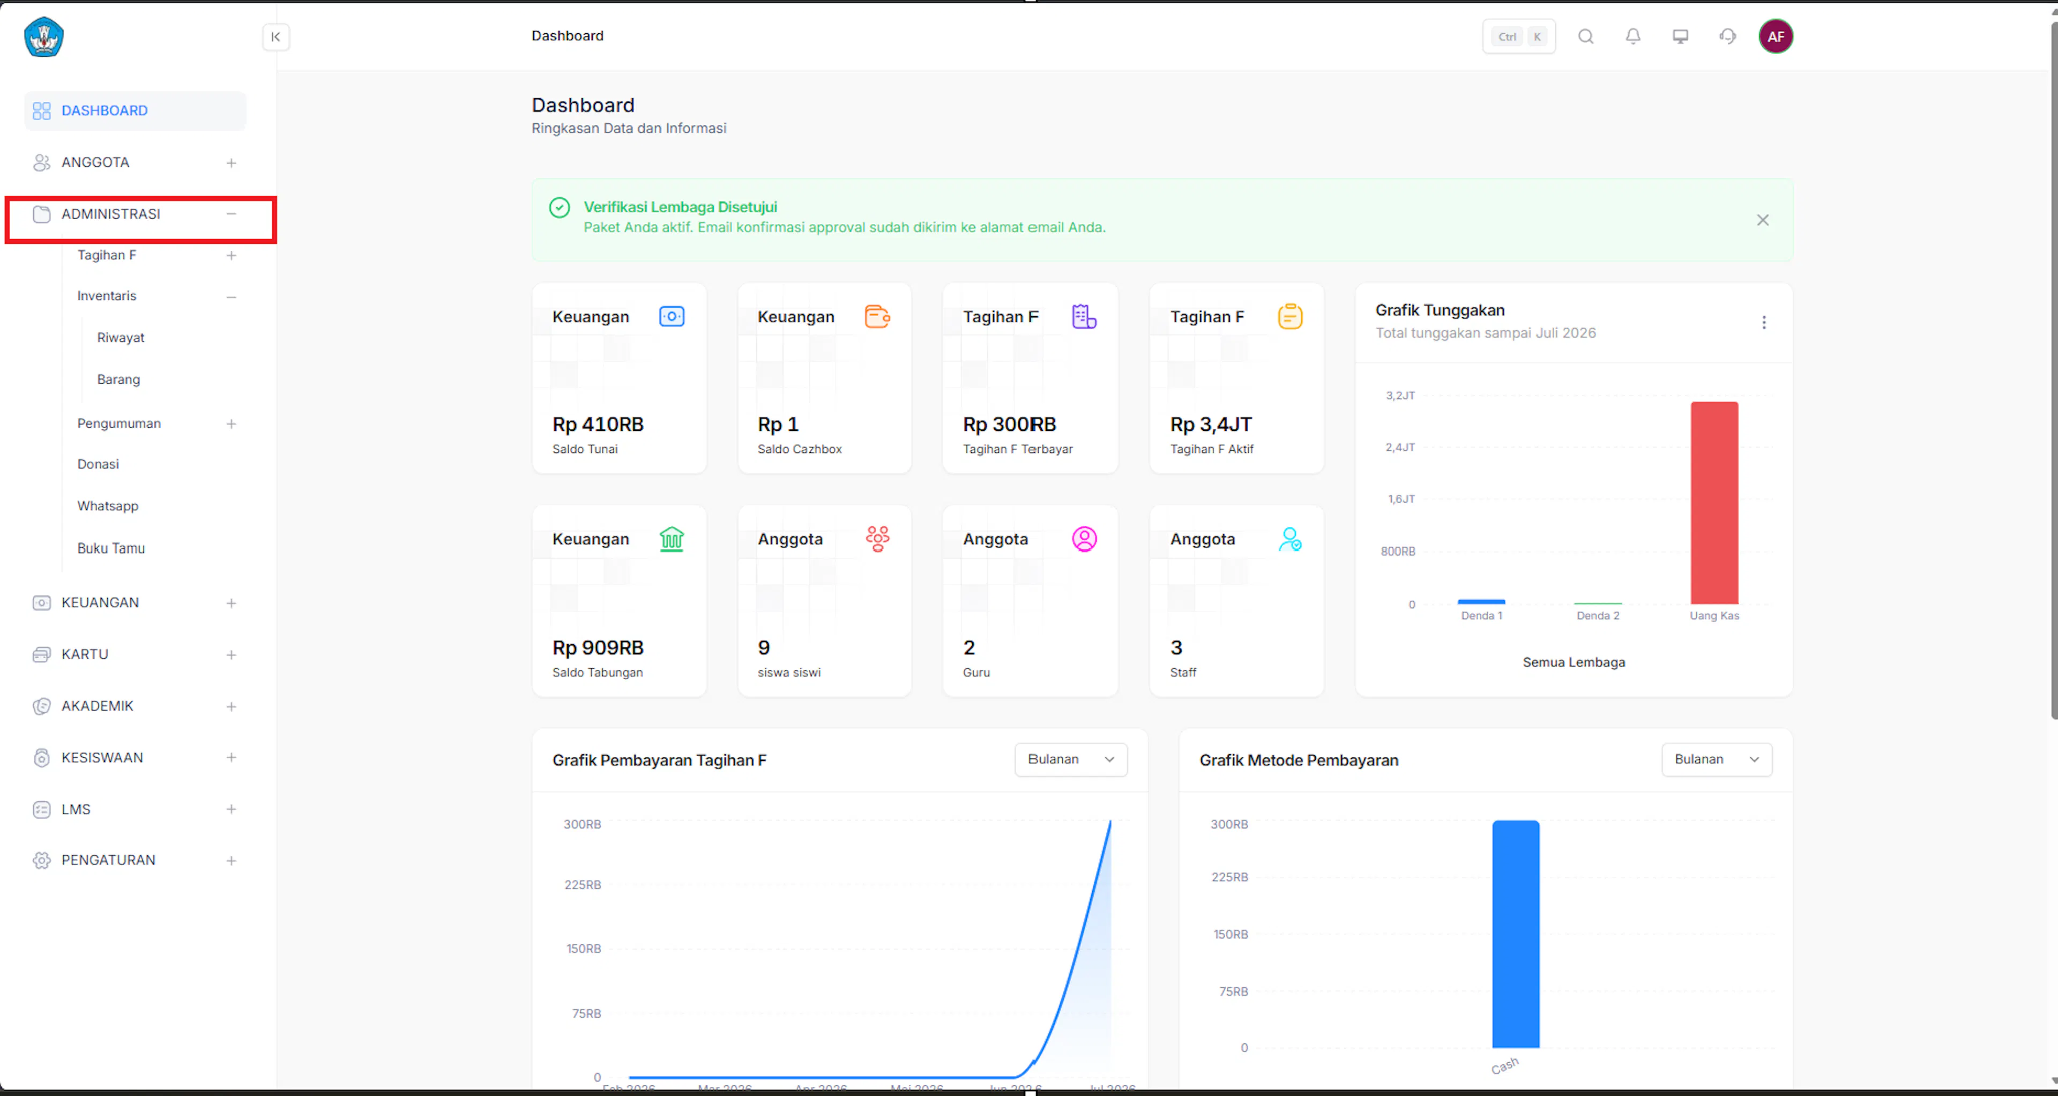Open the Ctrl K command shortcut button
The width and height of the screenshot is (2058, 1096).
point(1518,37)
